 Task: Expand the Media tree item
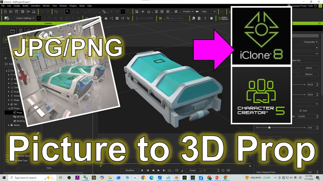pyautogui.click(x=9, y=125)
